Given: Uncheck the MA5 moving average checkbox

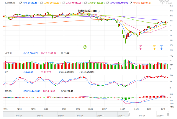Looking at the screenshot, I should point(21,3).
